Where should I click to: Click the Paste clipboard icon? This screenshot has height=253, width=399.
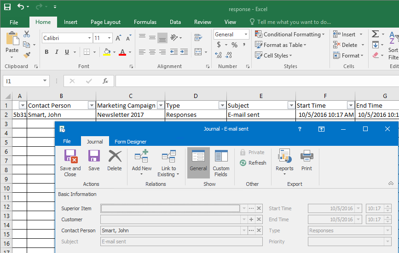point(12,39)
